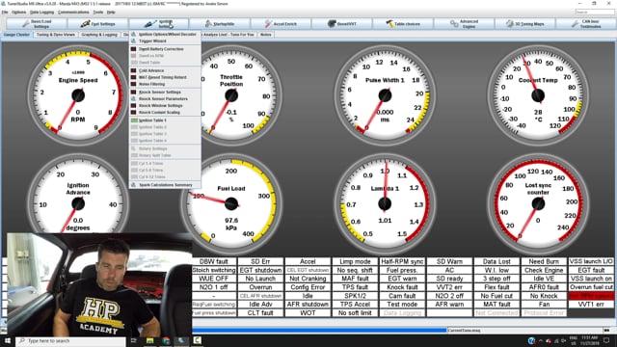Viewport: 617px width, 347px height.
Task: Open Ignition Table 1
Action: point(165,120)
